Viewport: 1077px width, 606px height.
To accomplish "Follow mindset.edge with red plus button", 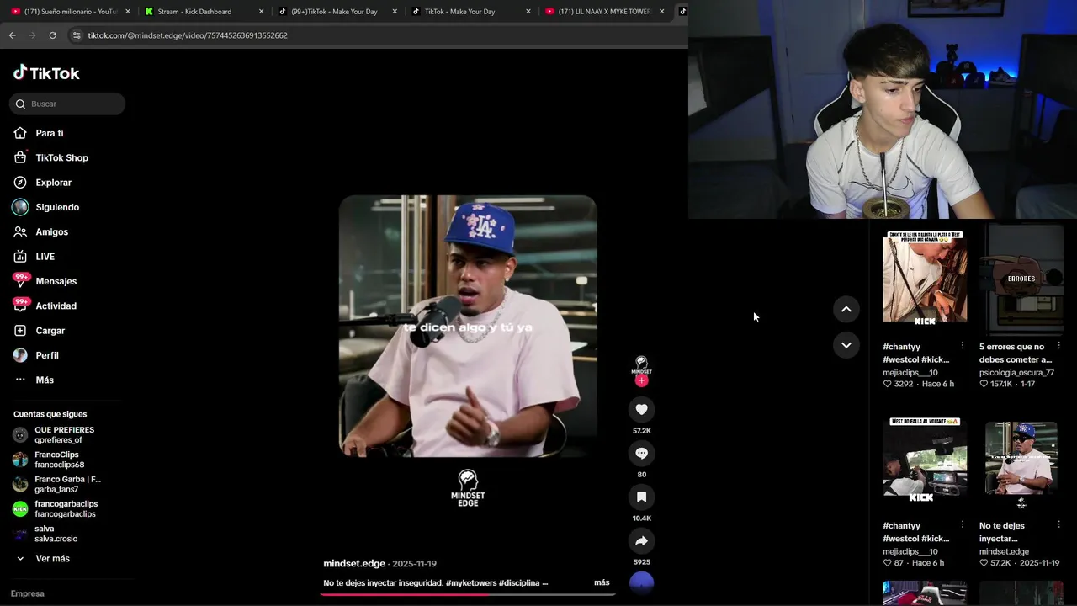I will 641,380.
